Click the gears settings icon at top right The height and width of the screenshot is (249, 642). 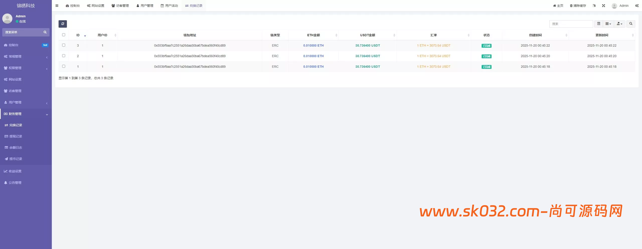[x=637, y=6]
